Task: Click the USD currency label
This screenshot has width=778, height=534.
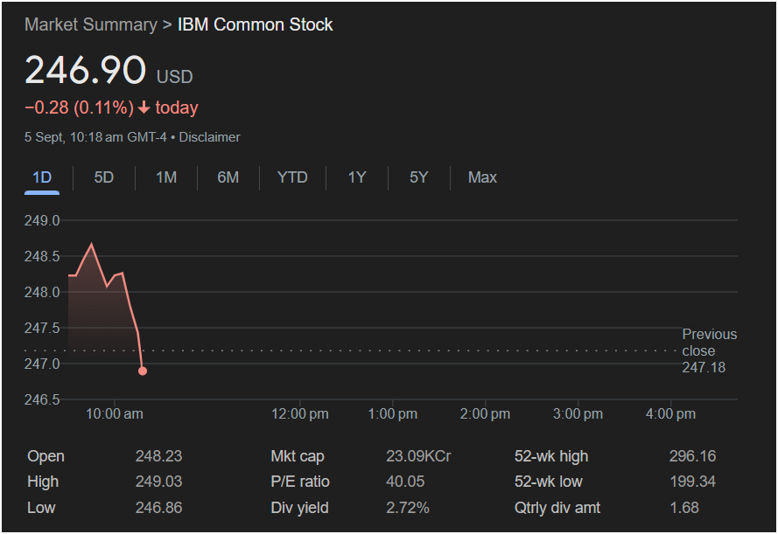Action: [175, 77]
